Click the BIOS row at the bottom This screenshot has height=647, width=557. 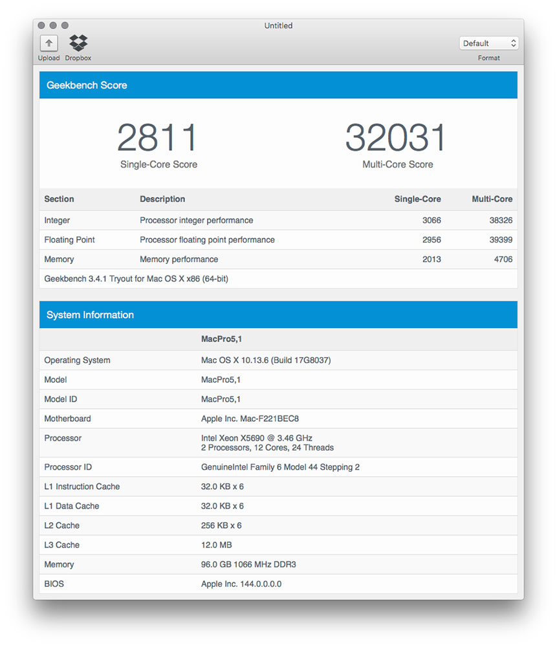[x=278, y=584]
